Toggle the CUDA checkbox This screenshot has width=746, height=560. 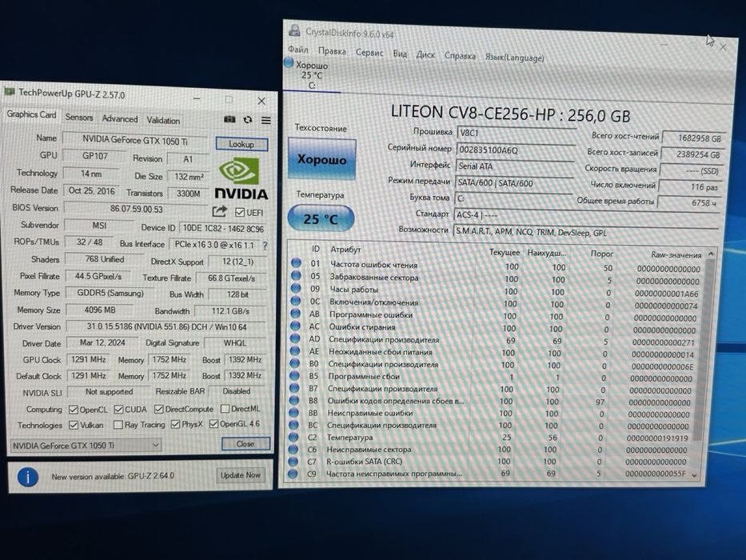click(119, 410)
